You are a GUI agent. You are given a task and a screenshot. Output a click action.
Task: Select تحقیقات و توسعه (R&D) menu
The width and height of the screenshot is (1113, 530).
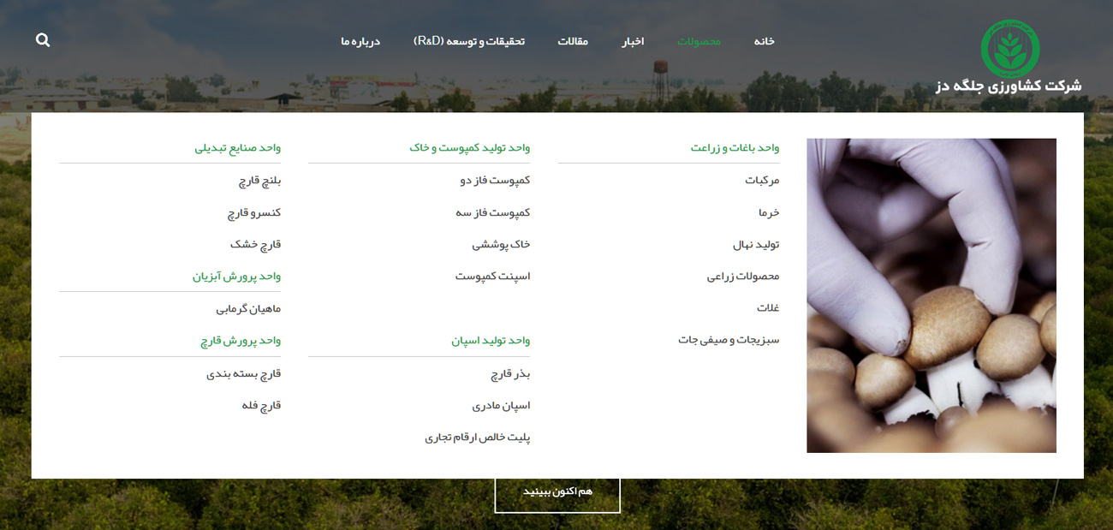[x=469, y=41]
